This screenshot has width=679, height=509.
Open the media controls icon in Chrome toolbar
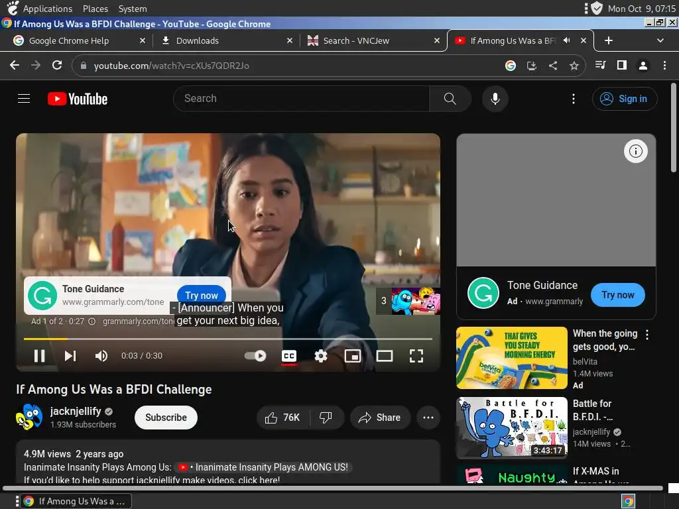pos(600,66)
